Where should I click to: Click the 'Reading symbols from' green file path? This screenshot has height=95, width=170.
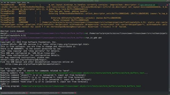coord(84,73)
